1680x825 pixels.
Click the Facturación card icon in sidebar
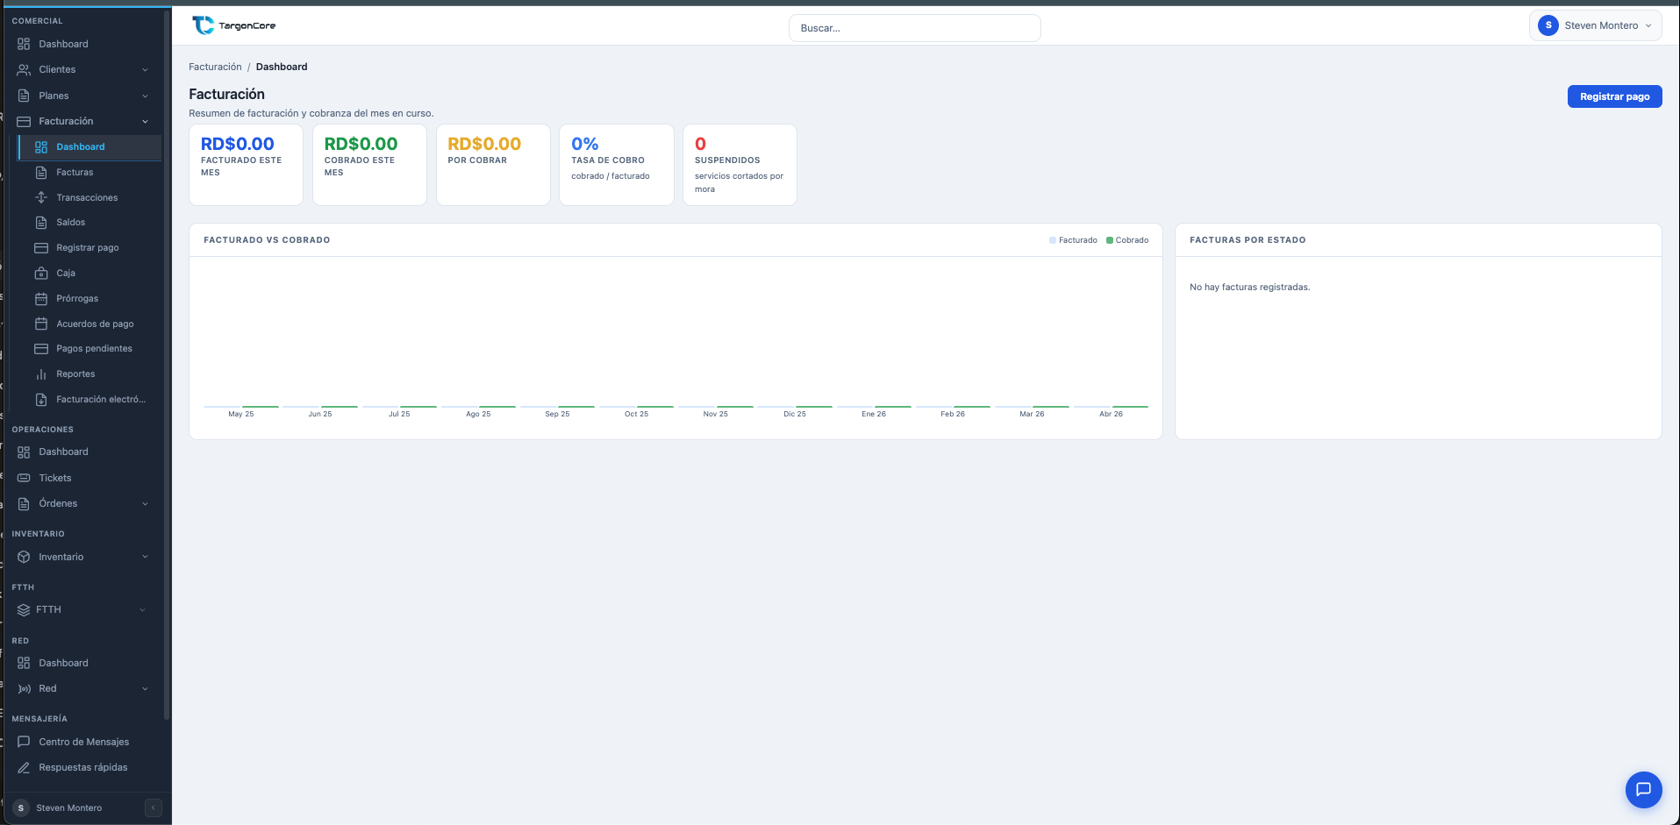[24, 121]
